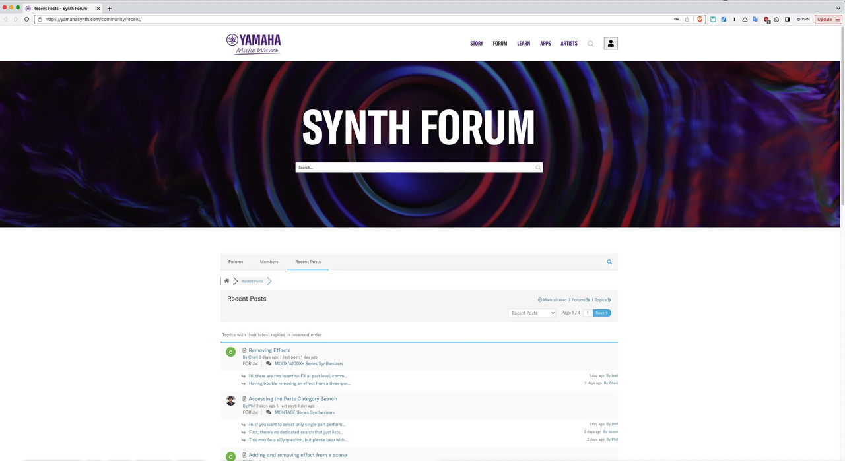Screen dimensions: 845x461
Task: Click the teal floppy-disk extension icon
Action: coord(713,19)
